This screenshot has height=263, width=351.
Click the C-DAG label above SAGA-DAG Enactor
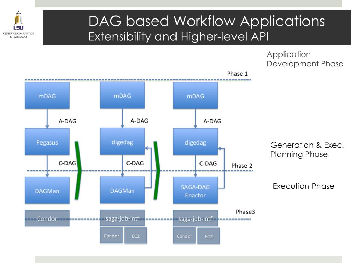pos(208,163)
